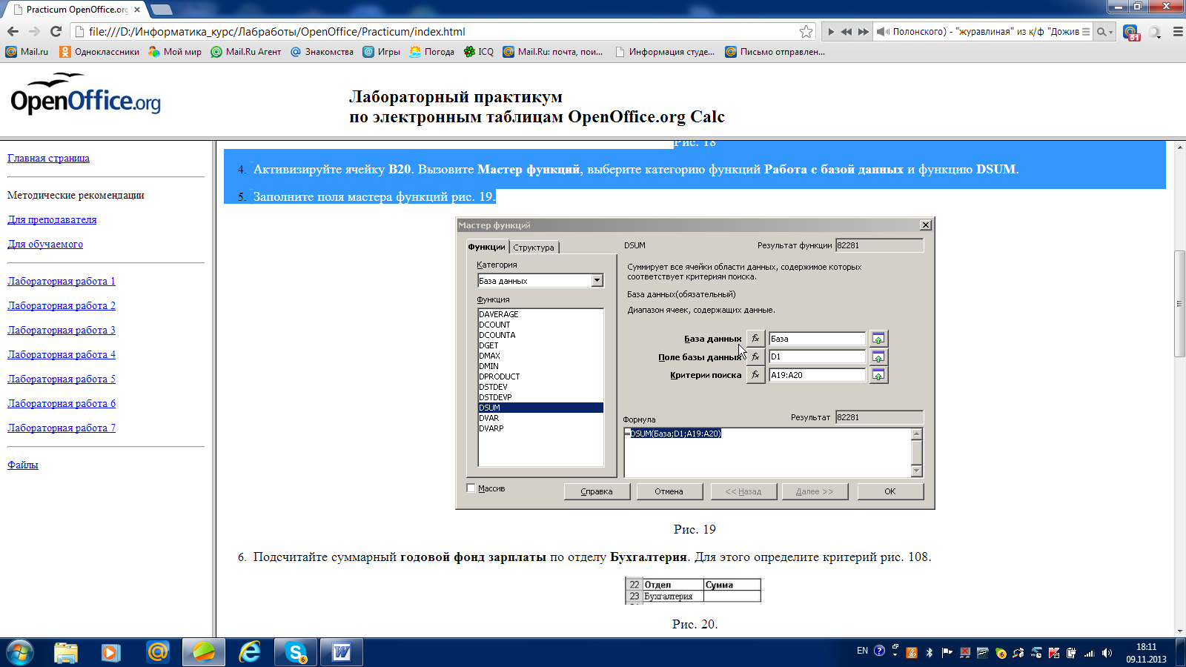The width and height of the screenshot is (1186, 667).
Task: Open Лабораторная работа 6 link
Action: click(62, 403)
